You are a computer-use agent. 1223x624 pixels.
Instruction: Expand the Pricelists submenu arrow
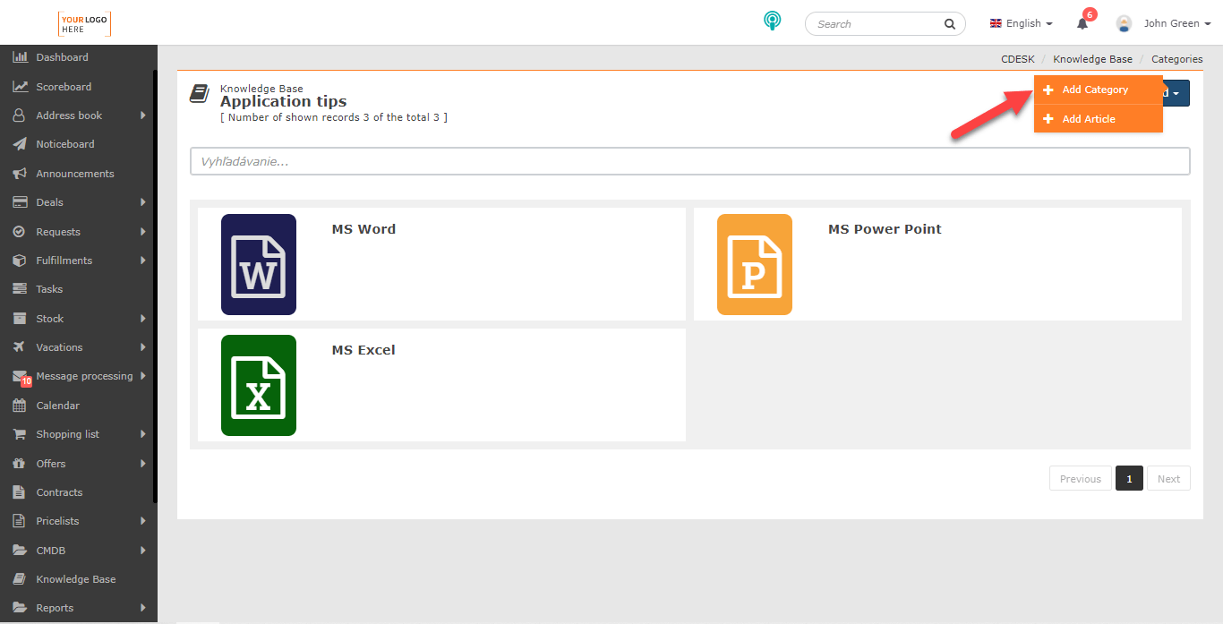pyautogui.click(x=143, y=521)
